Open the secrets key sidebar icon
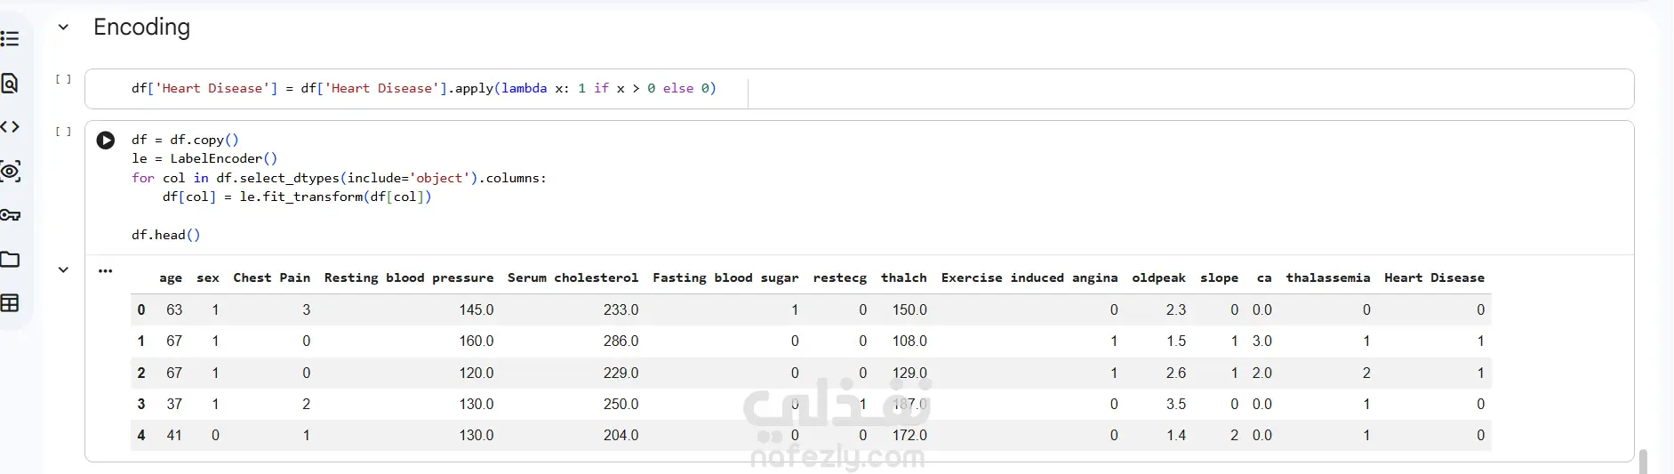Viewport: 1674px width, 474px height. point(10,215)
